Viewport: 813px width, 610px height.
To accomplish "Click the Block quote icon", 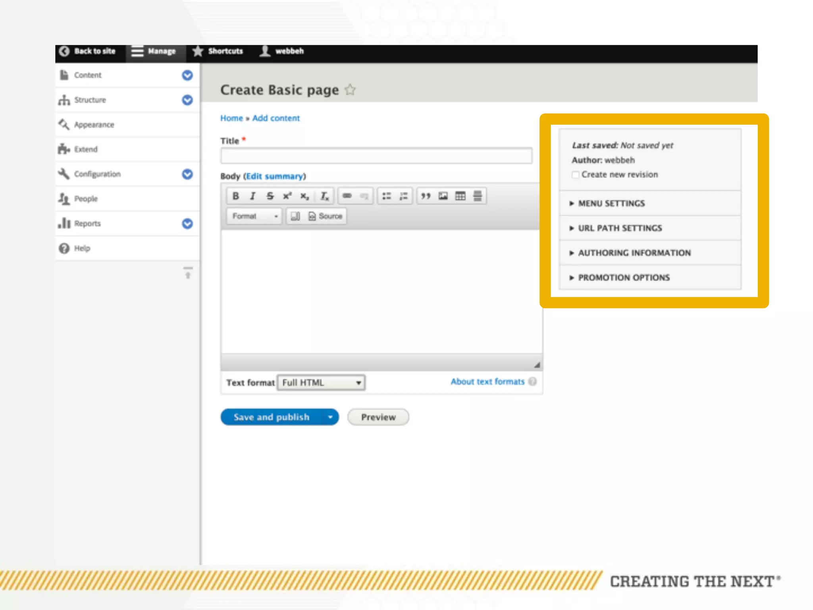I will point(426,196).
